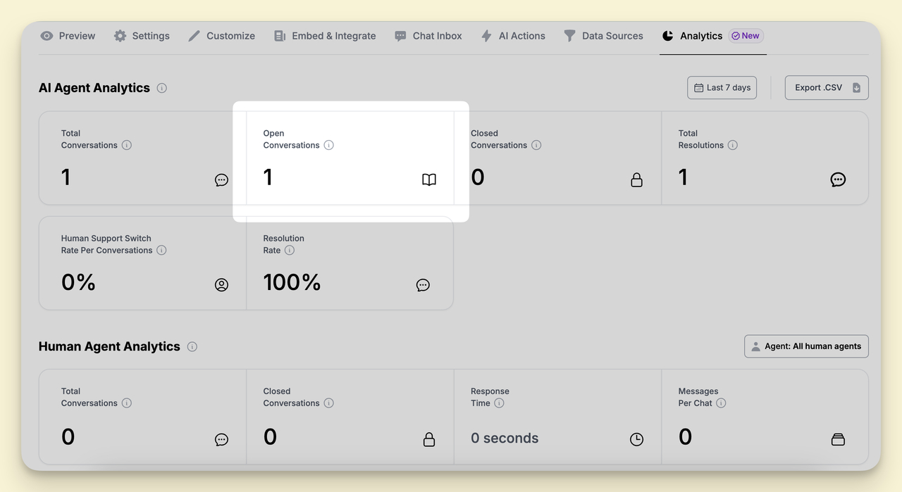Show info for Open Conversations
Viewport: 902px width, 492px height.
tap(329, 145)
